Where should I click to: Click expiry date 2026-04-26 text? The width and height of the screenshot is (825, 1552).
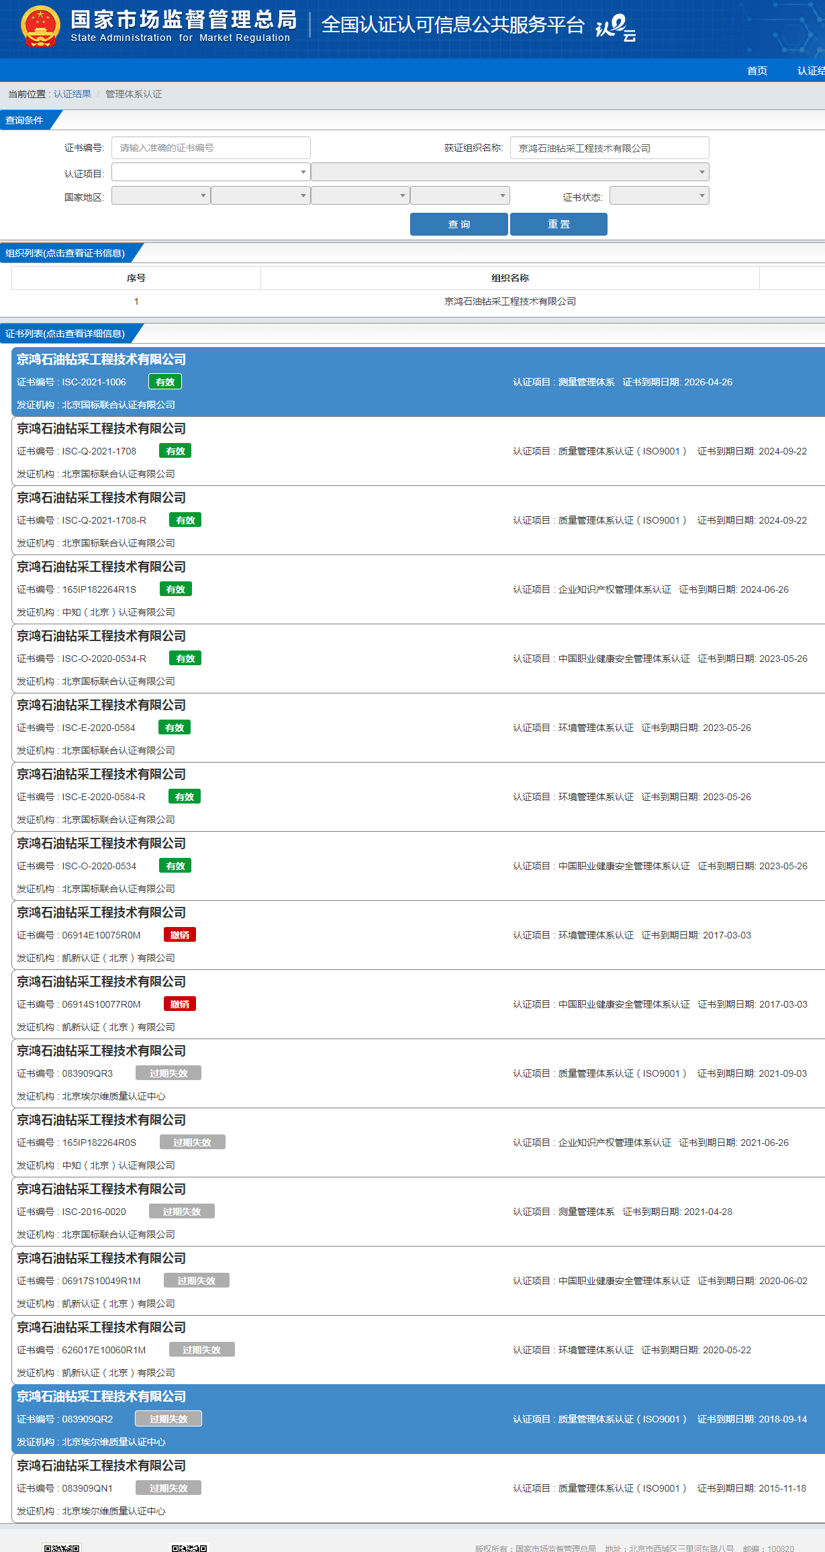click(708, 382)
